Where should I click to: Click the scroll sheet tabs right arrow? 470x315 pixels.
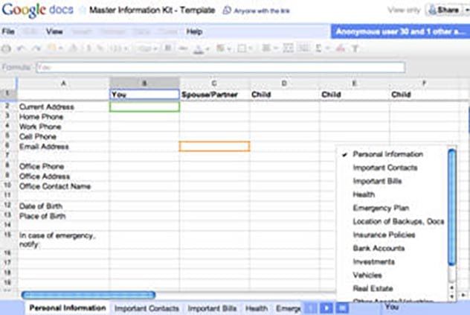tap(326, 308)
